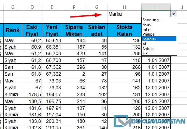Click cell with value 60,2
This screenshot has width=187, height=129.
pyautogui.click(x=32, y=40)
